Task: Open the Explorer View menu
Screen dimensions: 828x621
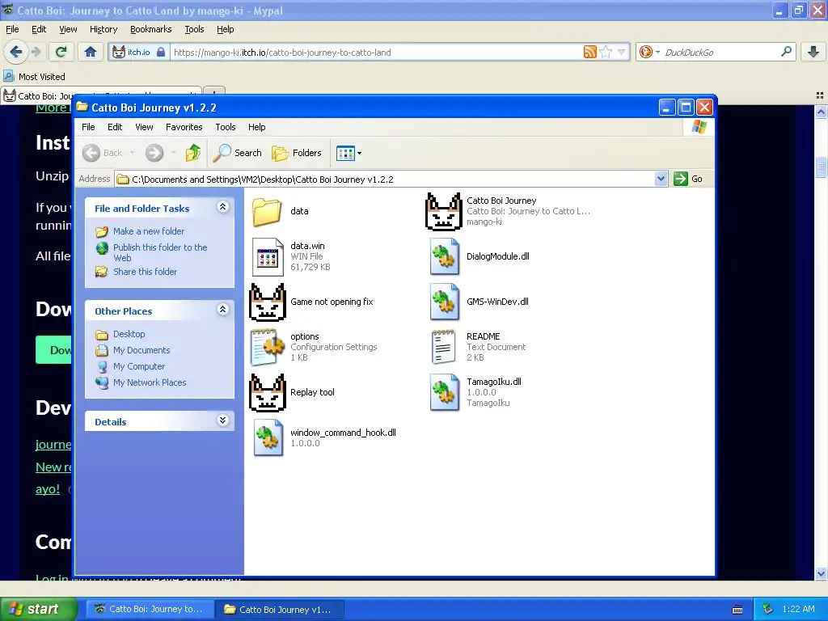Action: click(x=144, y=127)
